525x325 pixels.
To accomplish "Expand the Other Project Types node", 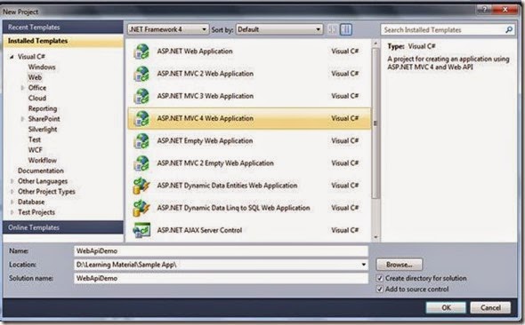I will tap(12, 192).
